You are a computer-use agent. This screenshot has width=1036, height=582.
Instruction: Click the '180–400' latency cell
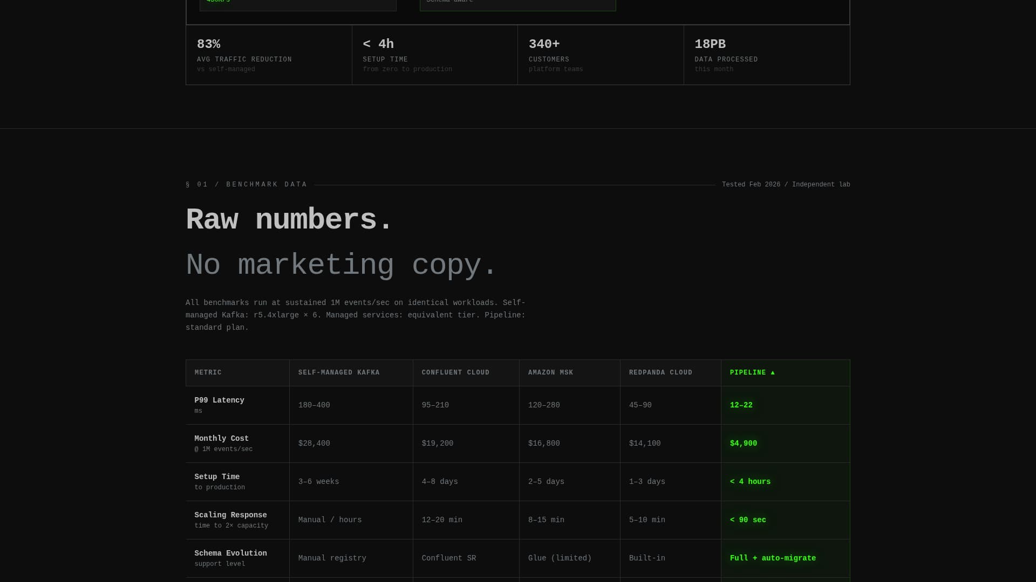tap(351, 405)
